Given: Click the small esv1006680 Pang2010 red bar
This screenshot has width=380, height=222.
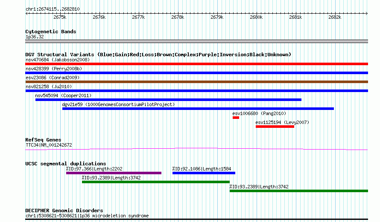Looking at the screenshot, I should pos(236,118).
